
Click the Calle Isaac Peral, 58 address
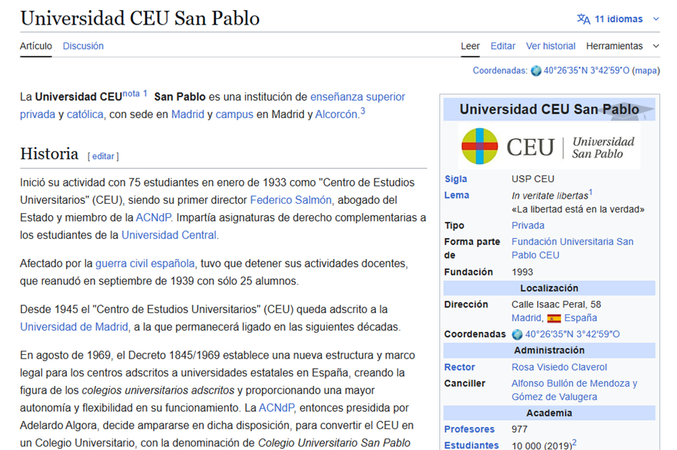pyautogui.click(x=556, y=305)
